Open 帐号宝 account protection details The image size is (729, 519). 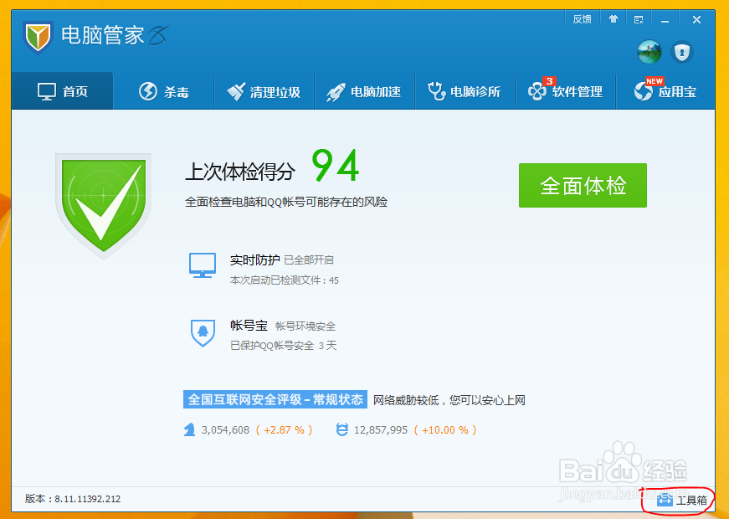coord(249,326)
